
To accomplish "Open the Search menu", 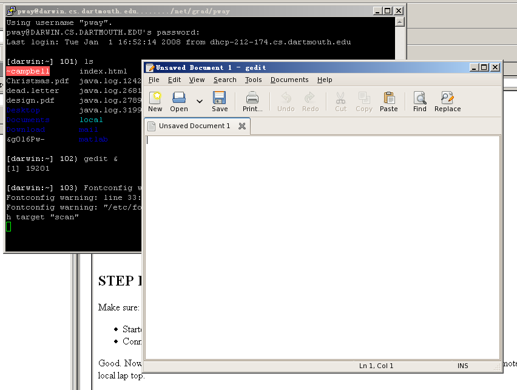I will click(x=225, y=80).
